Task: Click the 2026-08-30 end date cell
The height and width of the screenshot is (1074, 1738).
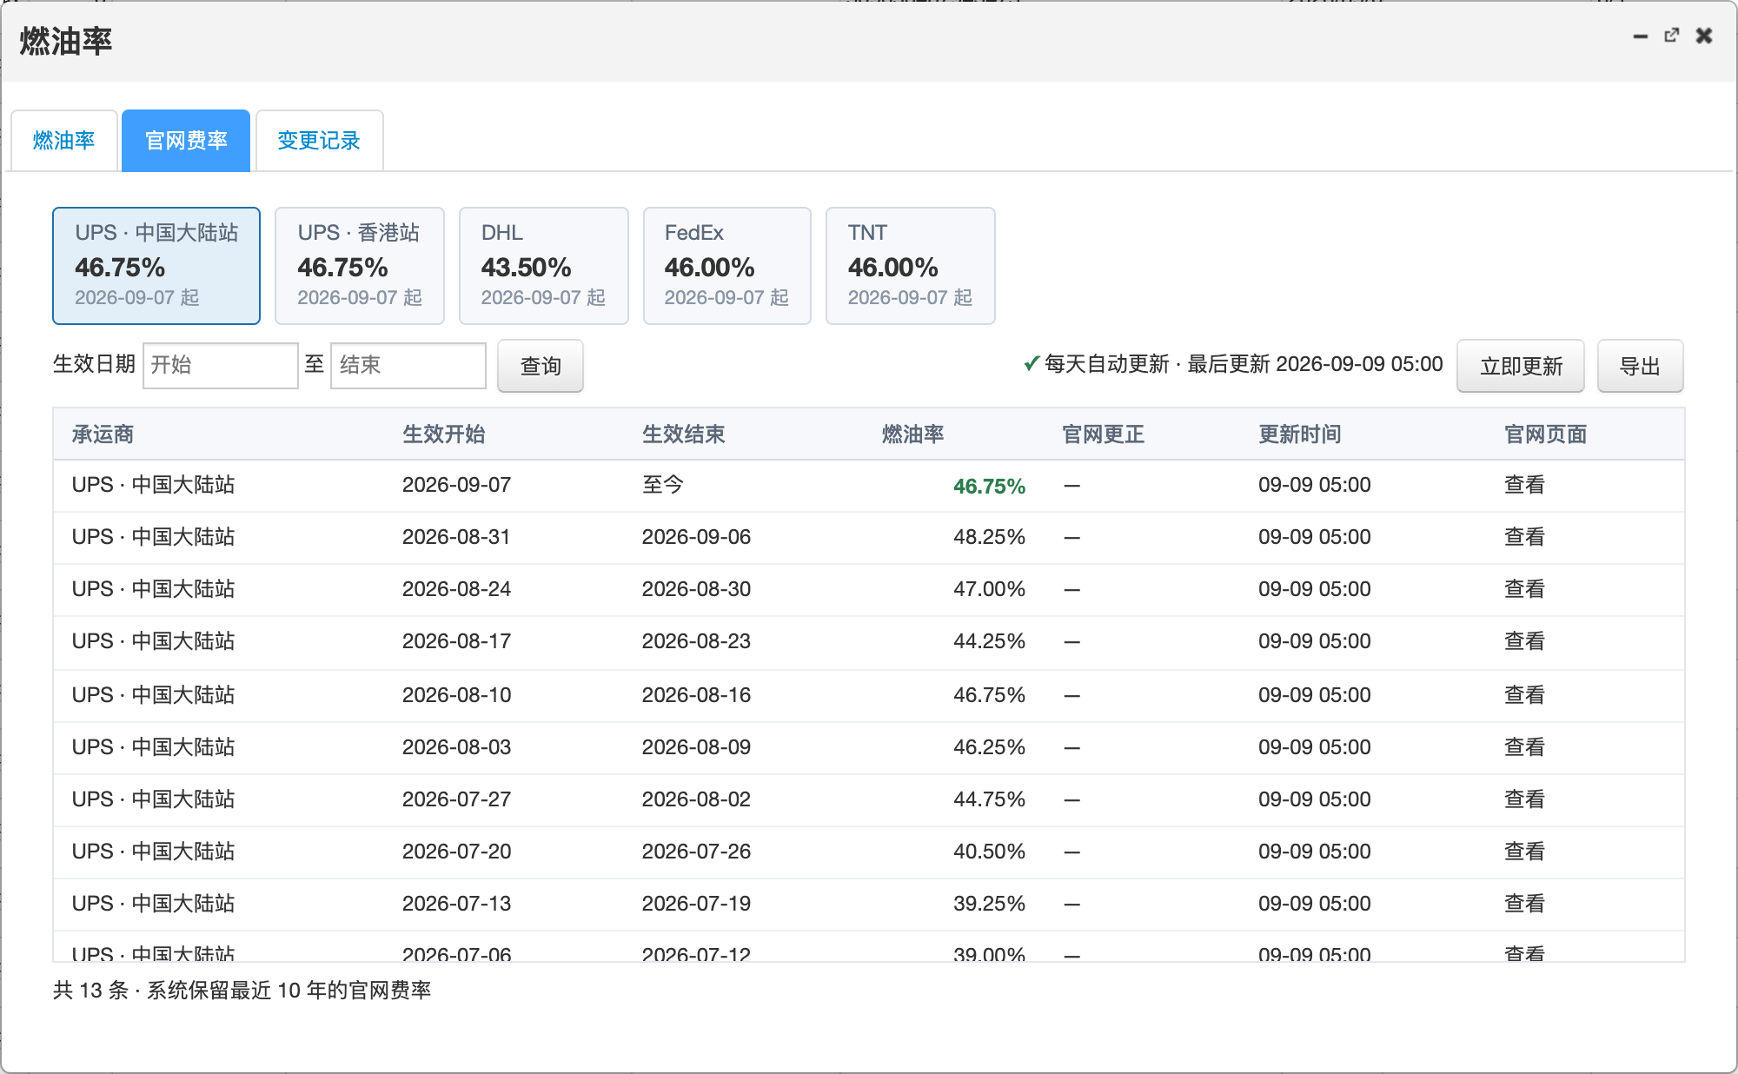Action: (696, 589)
